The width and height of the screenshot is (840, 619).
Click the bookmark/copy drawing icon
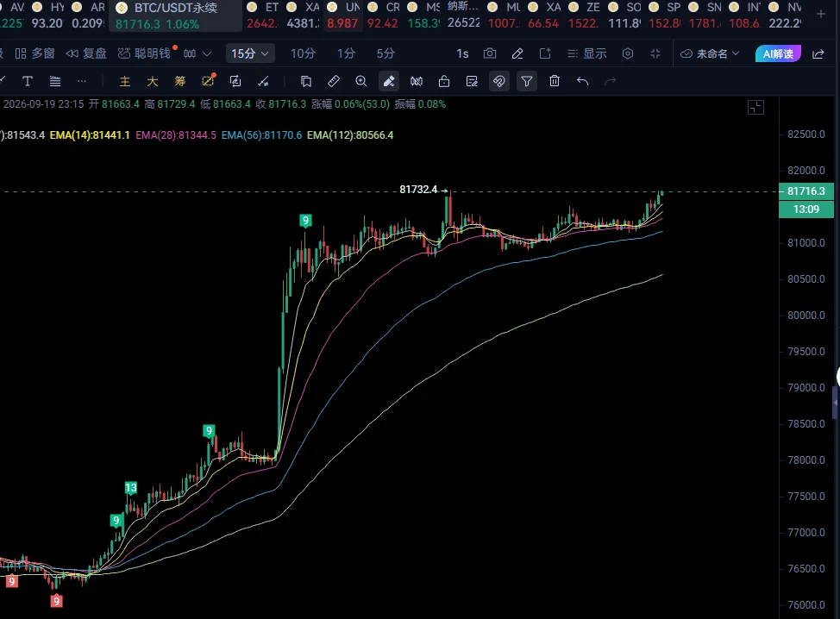click(x=306, y=81)
